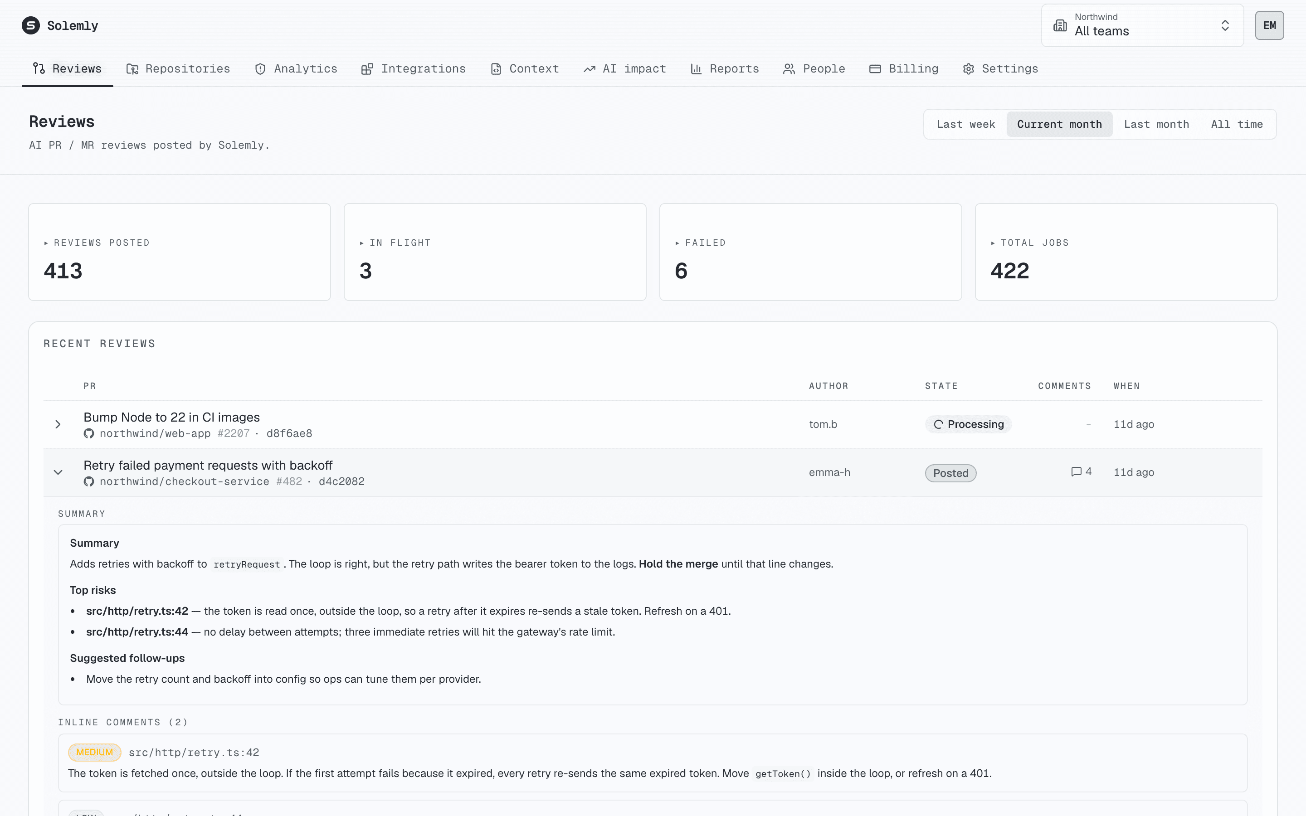Open the EM user avatar button

tap(1269, 25)
